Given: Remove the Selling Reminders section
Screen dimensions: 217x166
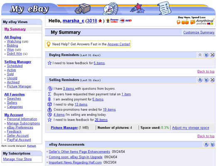Looking at the screenshot, I should [x=212, y=80].
